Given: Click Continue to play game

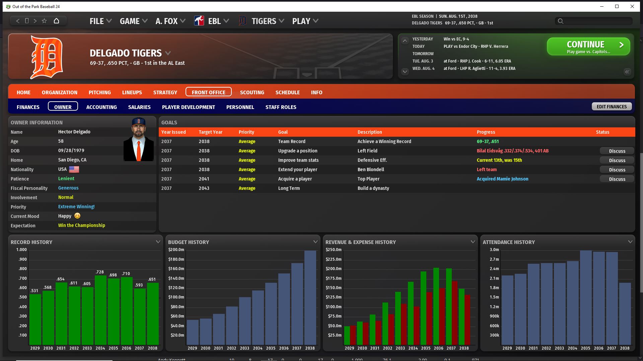Looking at the screenshot, I should pyautogui.click(x=588, y=46).
